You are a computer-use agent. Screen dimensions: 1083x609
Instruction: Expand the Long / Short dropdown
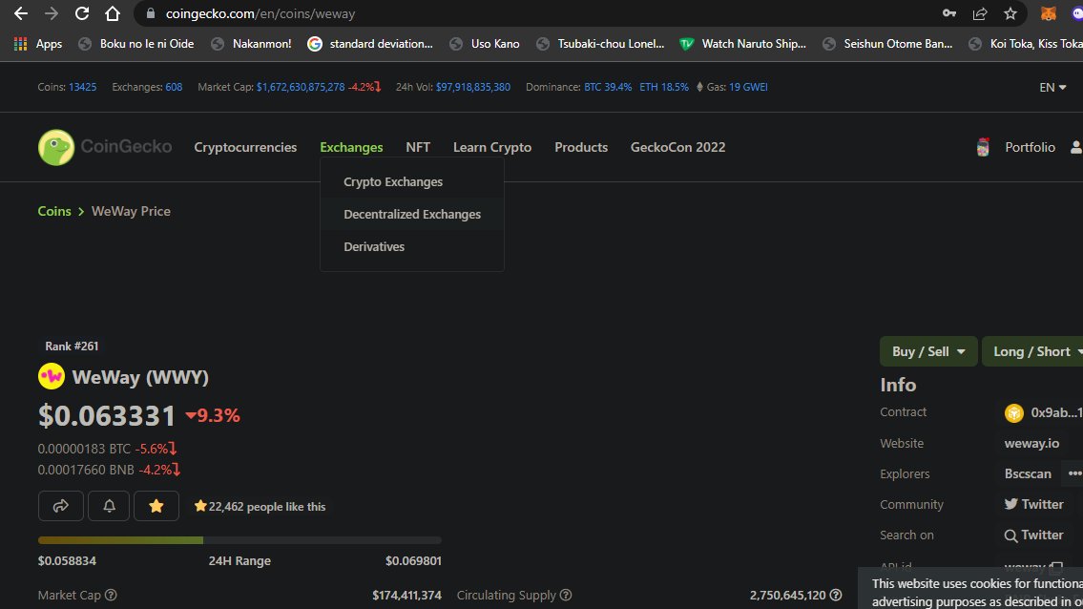coord(1034,351)
